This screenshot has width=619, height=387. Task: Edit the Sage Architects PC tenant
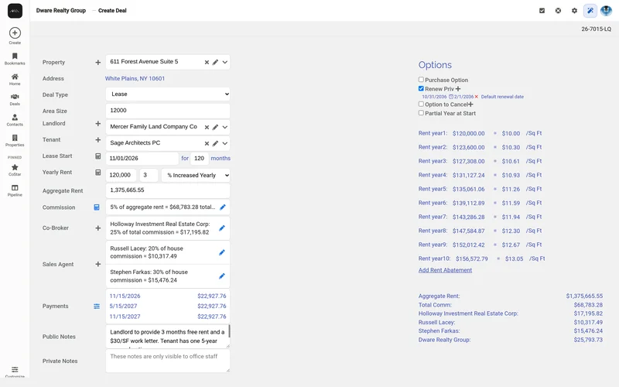[x=215, y=143]
